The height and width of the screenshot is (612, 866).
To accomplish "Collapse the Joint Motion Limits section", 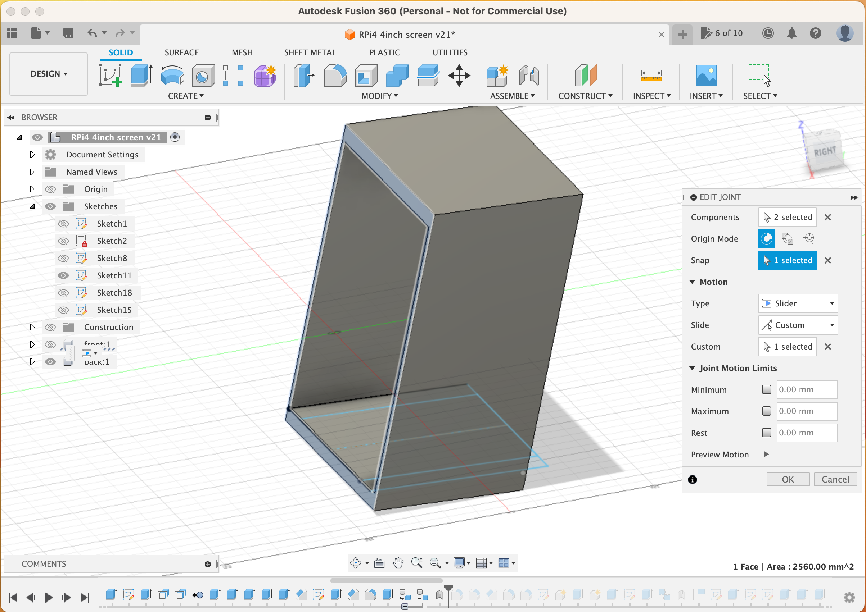I will (x=692, y=368).
